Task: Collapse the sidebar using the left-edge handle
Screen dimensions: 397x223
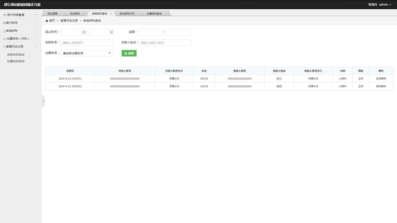Action: point(43,101)
